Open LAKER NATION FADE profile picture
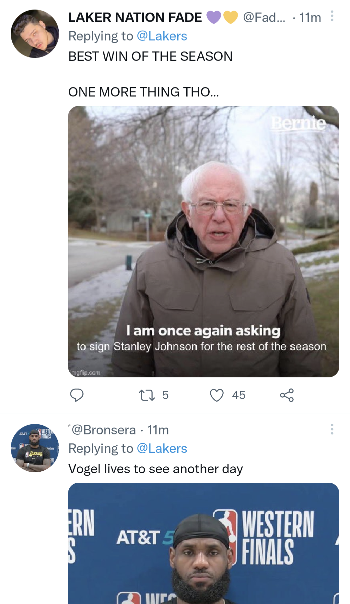 click(35, 34)
